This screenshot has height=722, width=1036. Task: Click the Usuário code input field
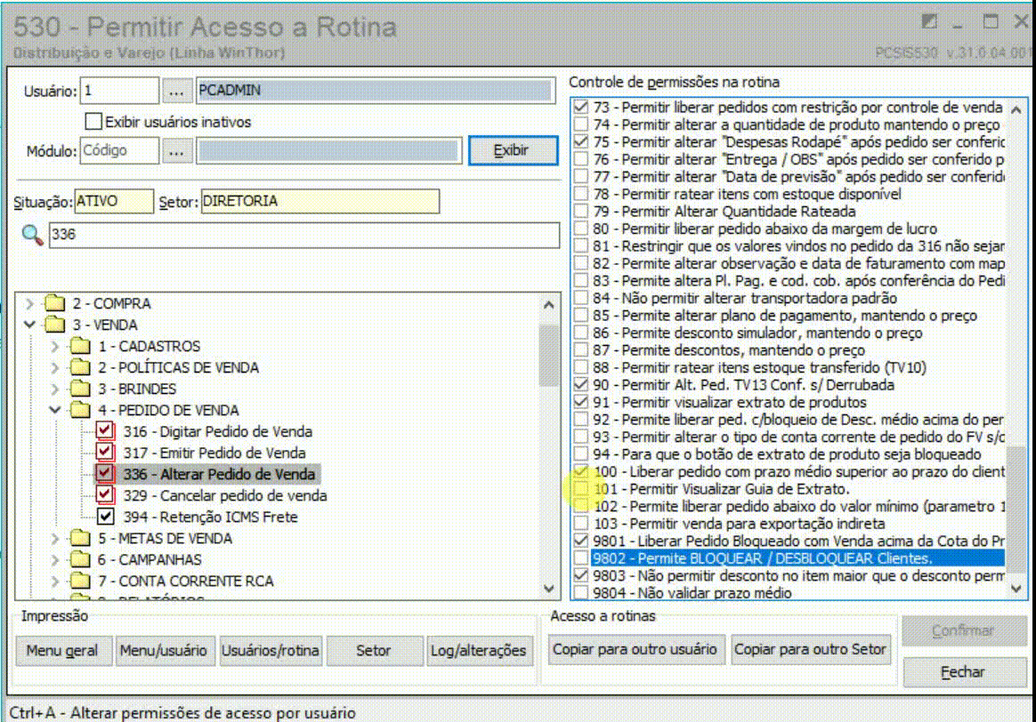click(119, 91)
